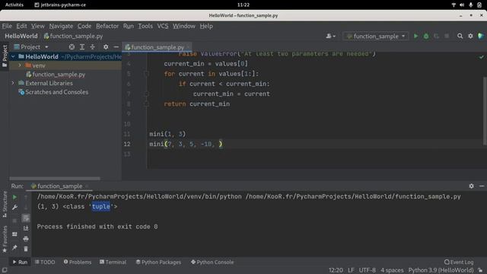Open the Problems tool tab

[78, 262]
